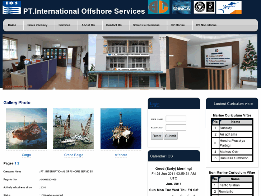Select Romianto in Non Marine table
Screen dimensions: 261x196
[x=226, y=192]
